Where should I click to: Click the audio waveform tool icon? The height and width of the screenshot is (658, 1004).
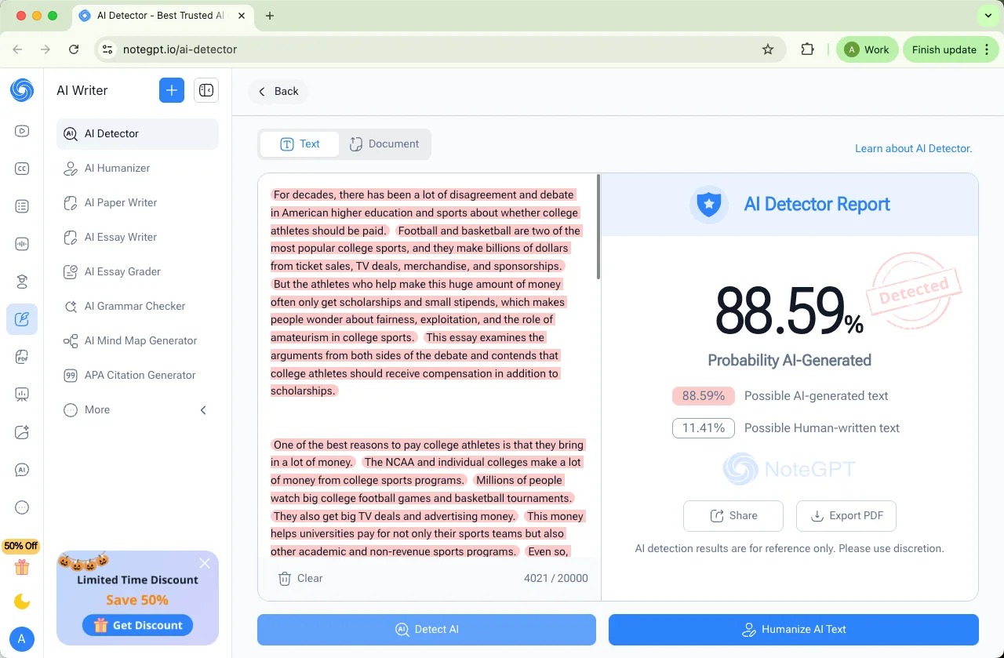pos(22,244)
